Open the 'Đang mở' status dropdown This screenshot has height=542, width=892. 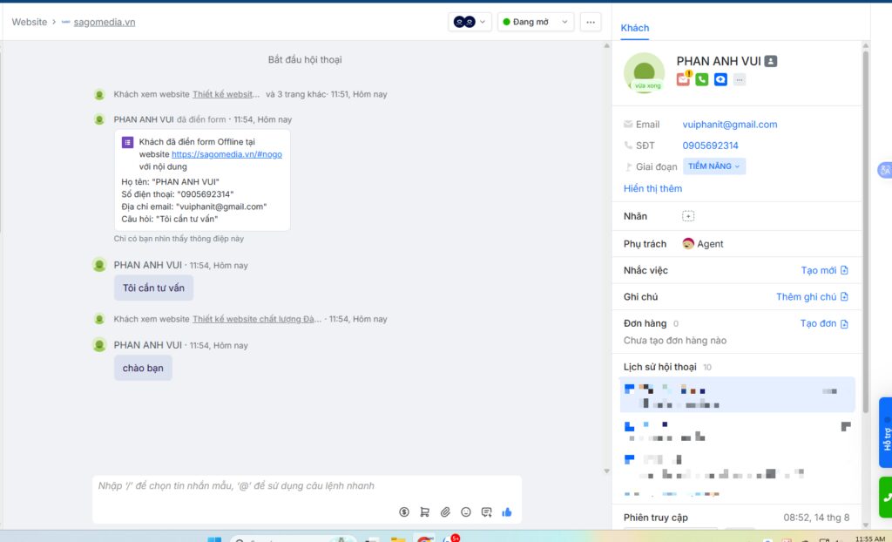pos(535,21)
